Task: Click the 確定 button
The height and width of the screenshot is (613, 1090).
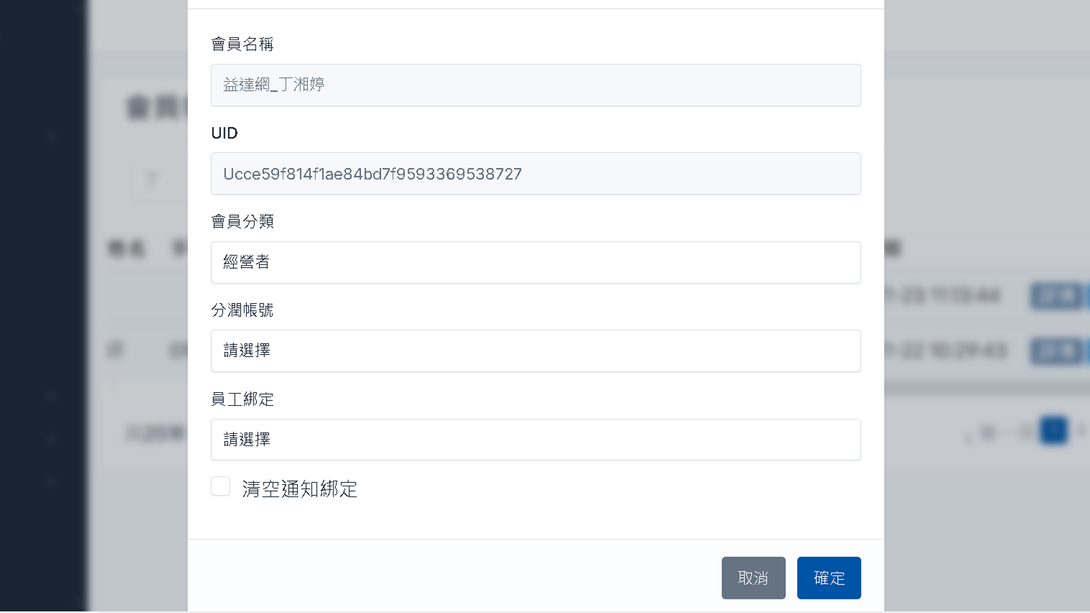Action: (x=829, y=578)
